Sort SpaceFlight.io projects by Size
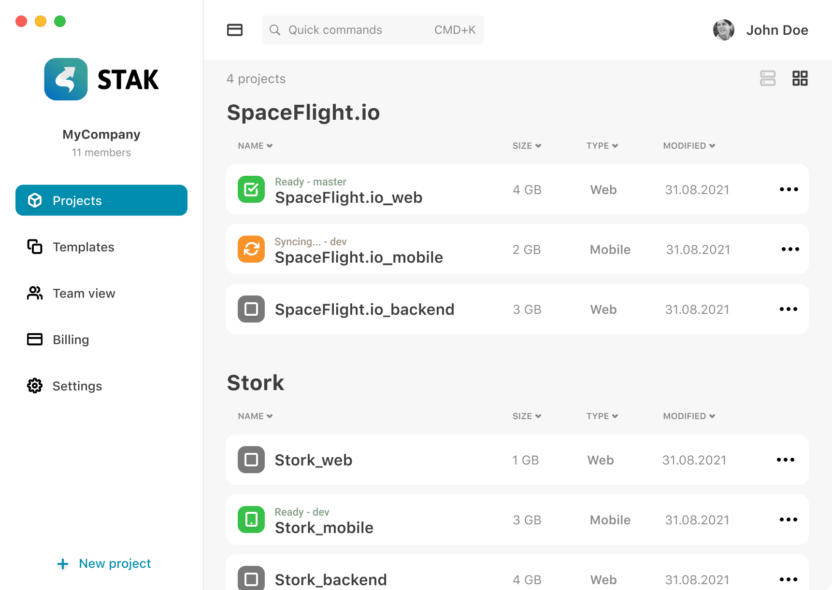 click(x=527, y=146)
